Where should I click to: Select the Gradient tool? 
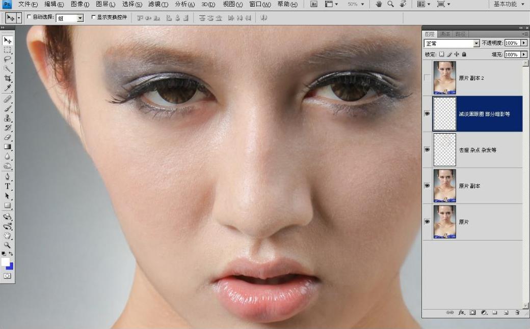click(x=7, y=147)
